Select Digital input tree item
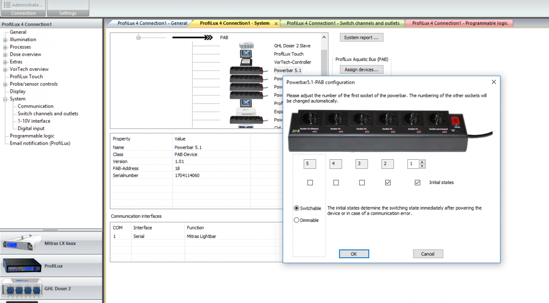 click(x=31, y=129)
